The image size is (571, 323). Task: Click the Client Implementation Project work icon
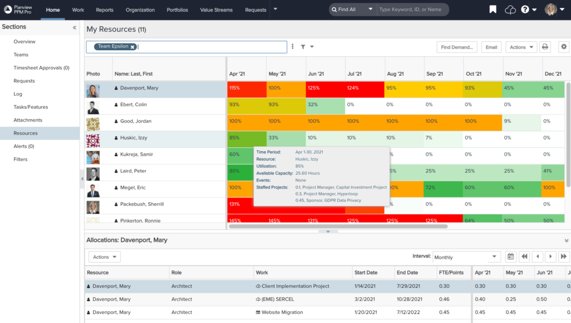click(x=258, y=286)
